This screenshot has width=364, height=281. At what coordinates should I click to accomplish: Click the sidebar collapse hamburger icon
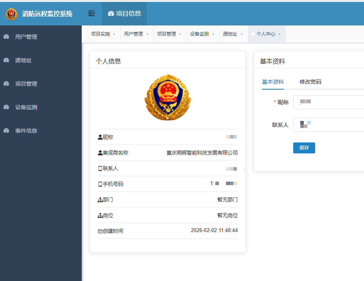(91, 14)
